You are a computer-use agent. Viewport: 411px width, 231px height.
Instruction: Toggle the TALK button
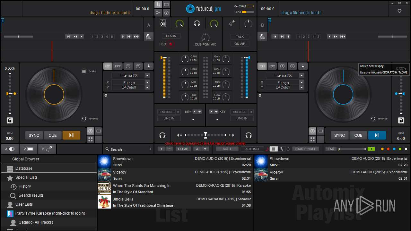[x=240, y=37]
